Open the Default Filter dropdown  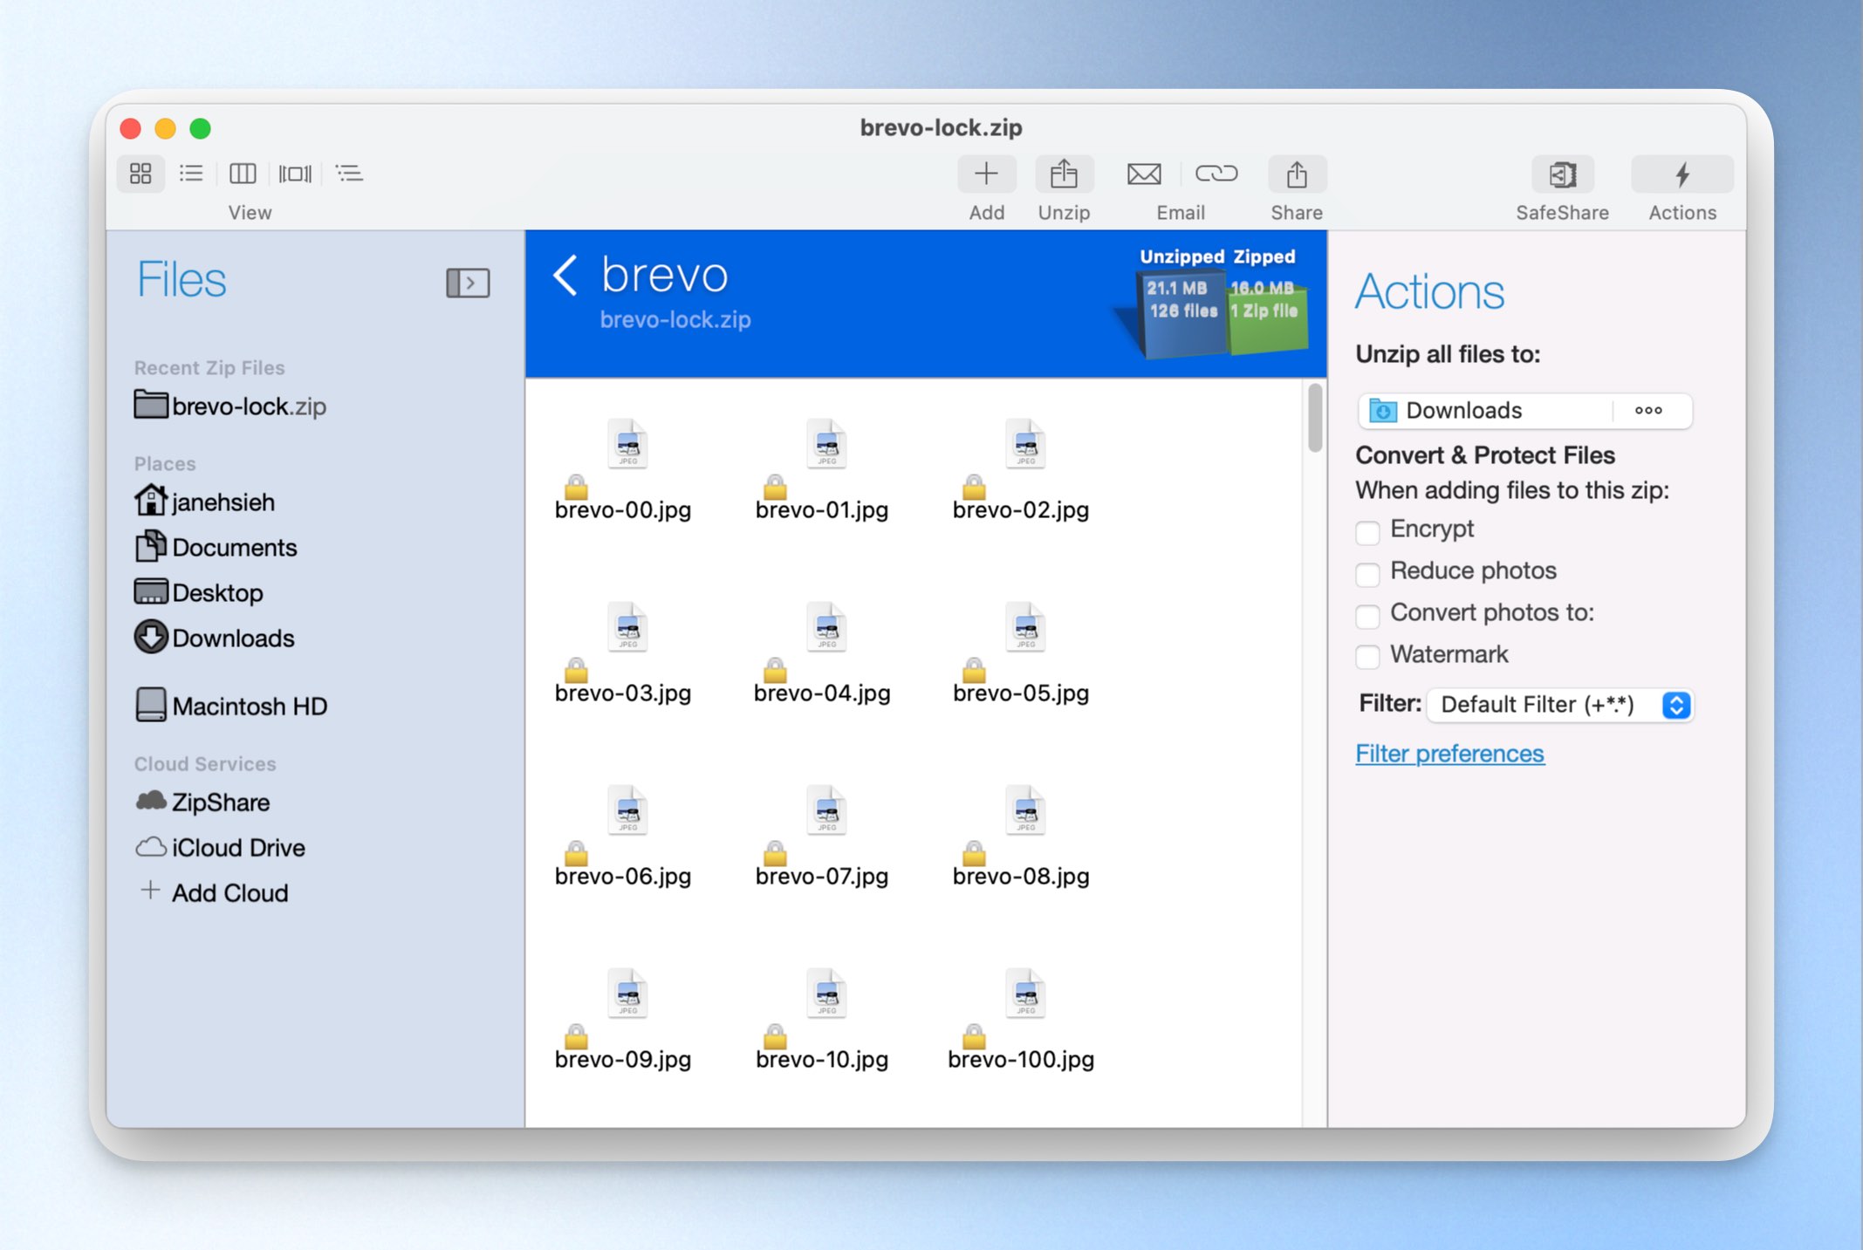point(1559,704)
